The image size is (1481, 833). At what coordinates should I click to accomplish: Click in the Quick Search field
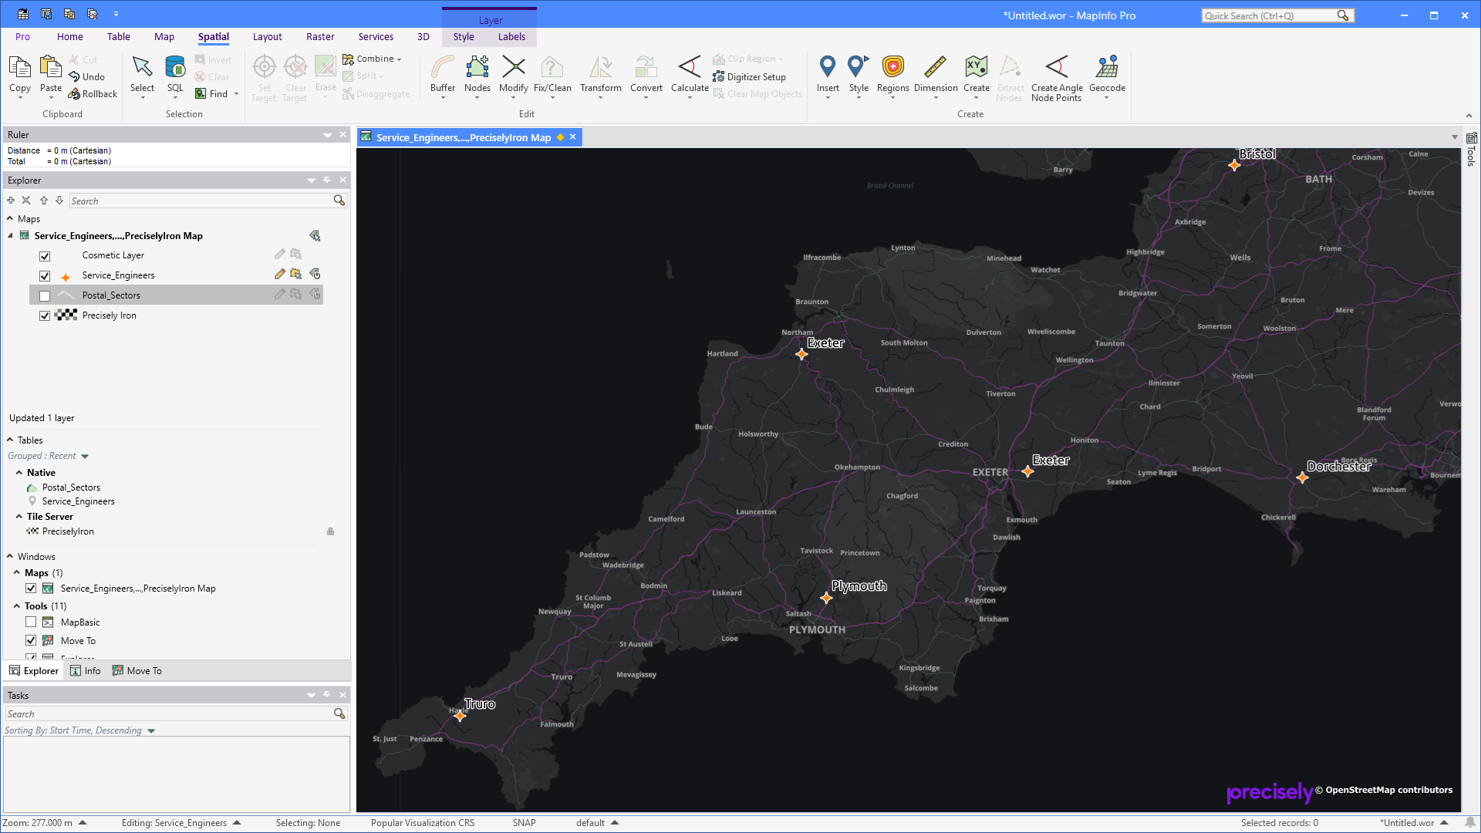[x=1269, y=15]
